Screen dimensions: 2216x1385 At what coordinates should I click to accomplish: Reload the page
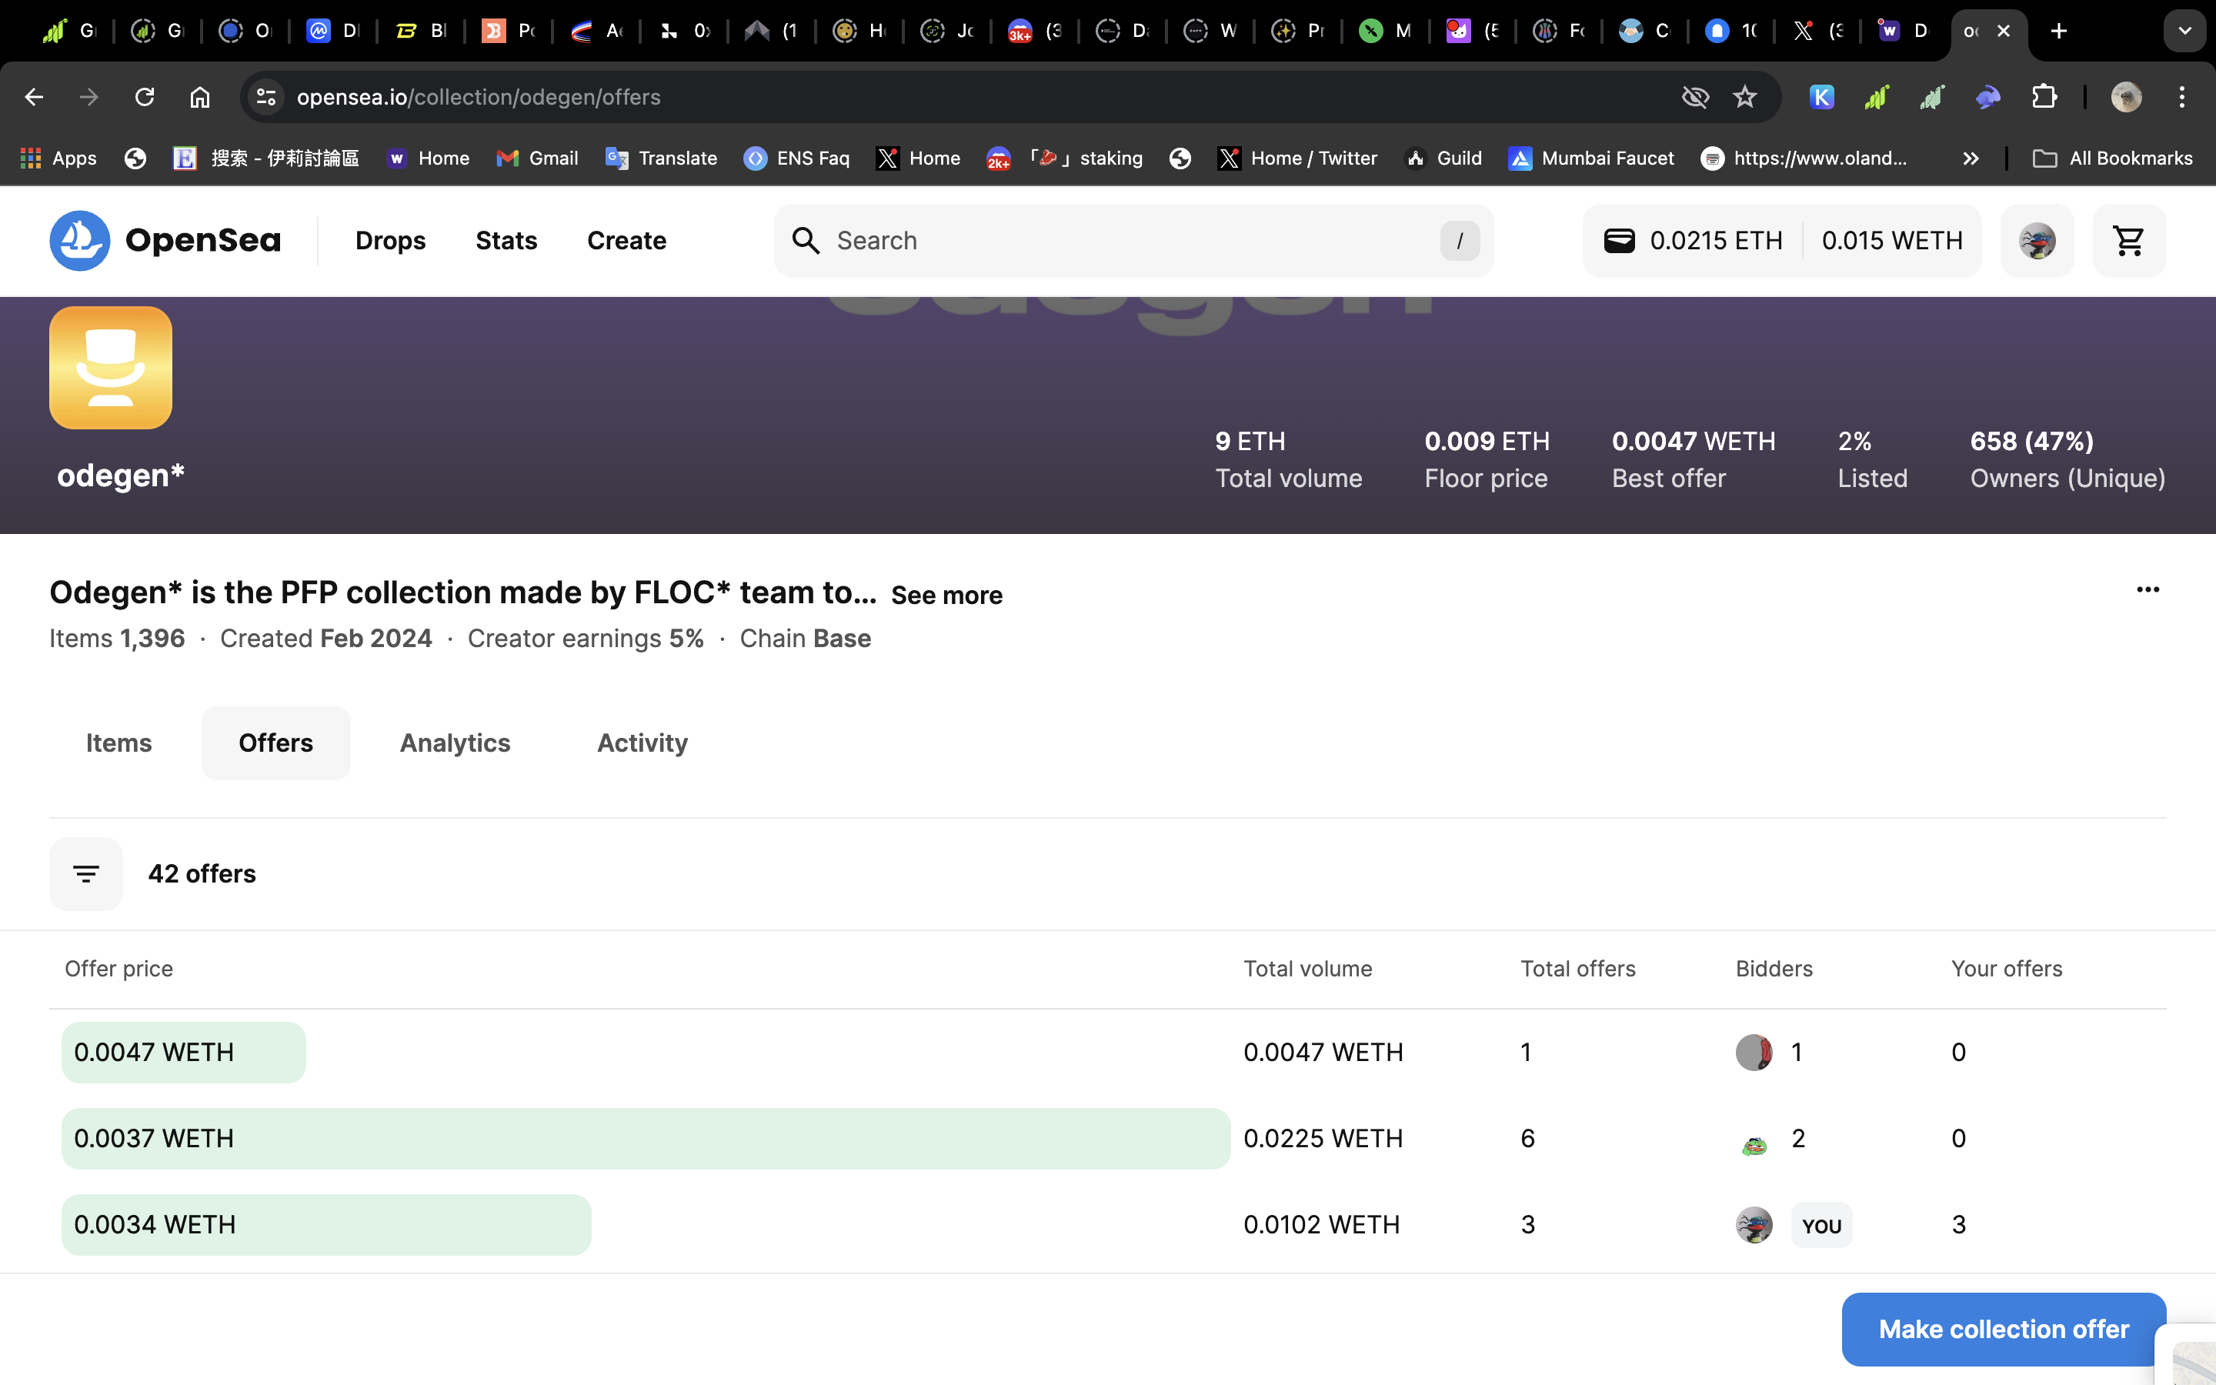tap(145, 97)
